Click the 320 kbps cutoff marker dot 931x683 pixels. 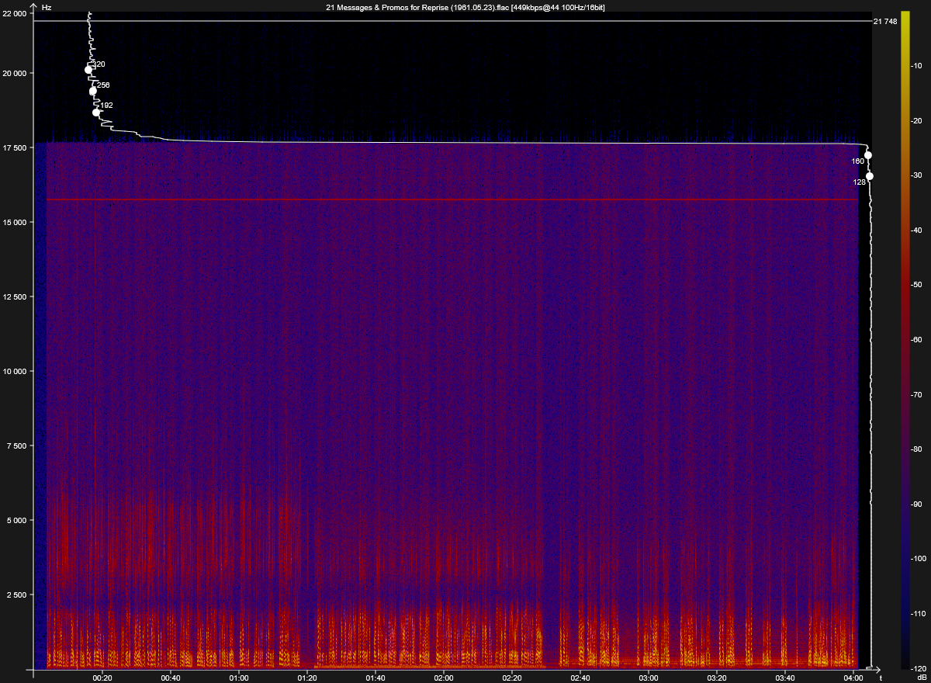pos(88,70)
